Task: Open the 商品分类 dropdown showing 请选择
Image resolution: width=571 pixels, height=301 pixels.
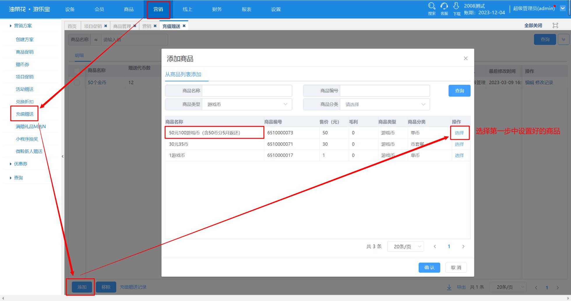Action: [x=385, y=104]
